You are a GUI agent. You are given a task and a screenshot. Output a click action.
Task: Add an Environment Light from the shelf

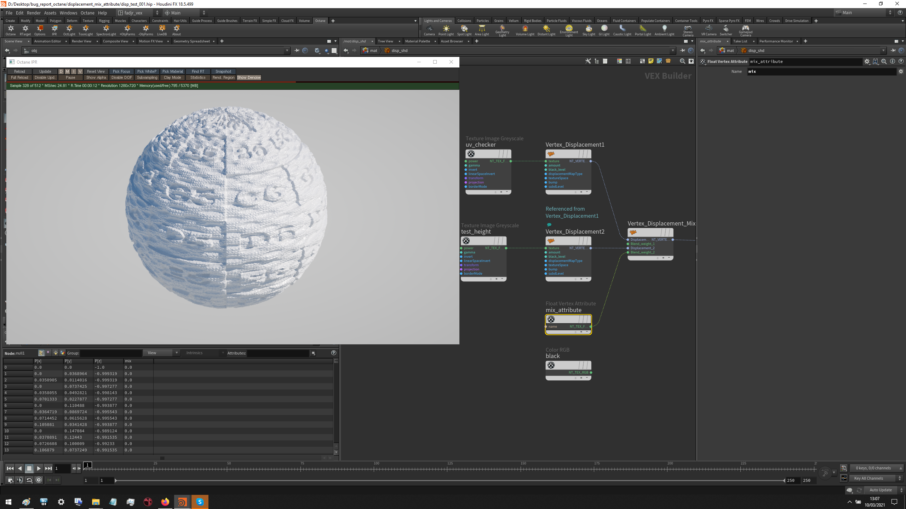tap(569, 30)
